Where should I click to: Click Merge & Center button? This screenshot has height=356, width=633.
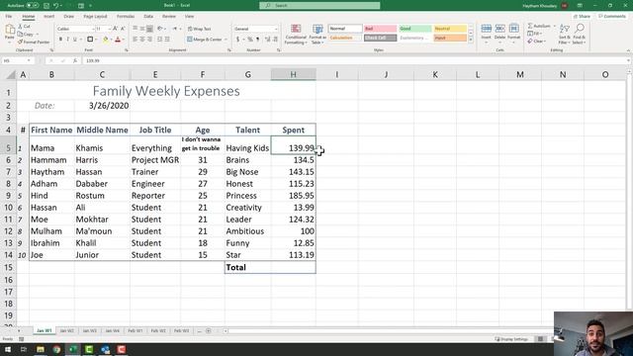pyautogui.click(x=205, y=40)
